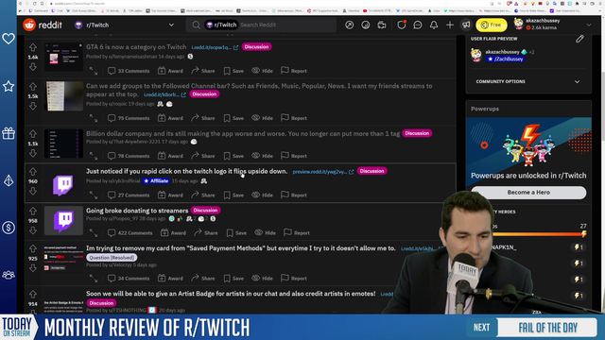
Task: Open the Artist Badge for artists post
Action: pos(231,294)
